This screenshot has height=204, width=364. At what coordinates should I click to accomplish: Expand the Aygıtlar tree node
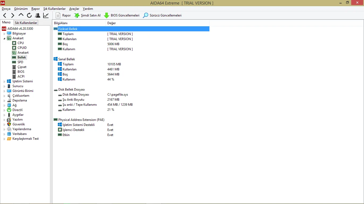[x=4, y=115]
